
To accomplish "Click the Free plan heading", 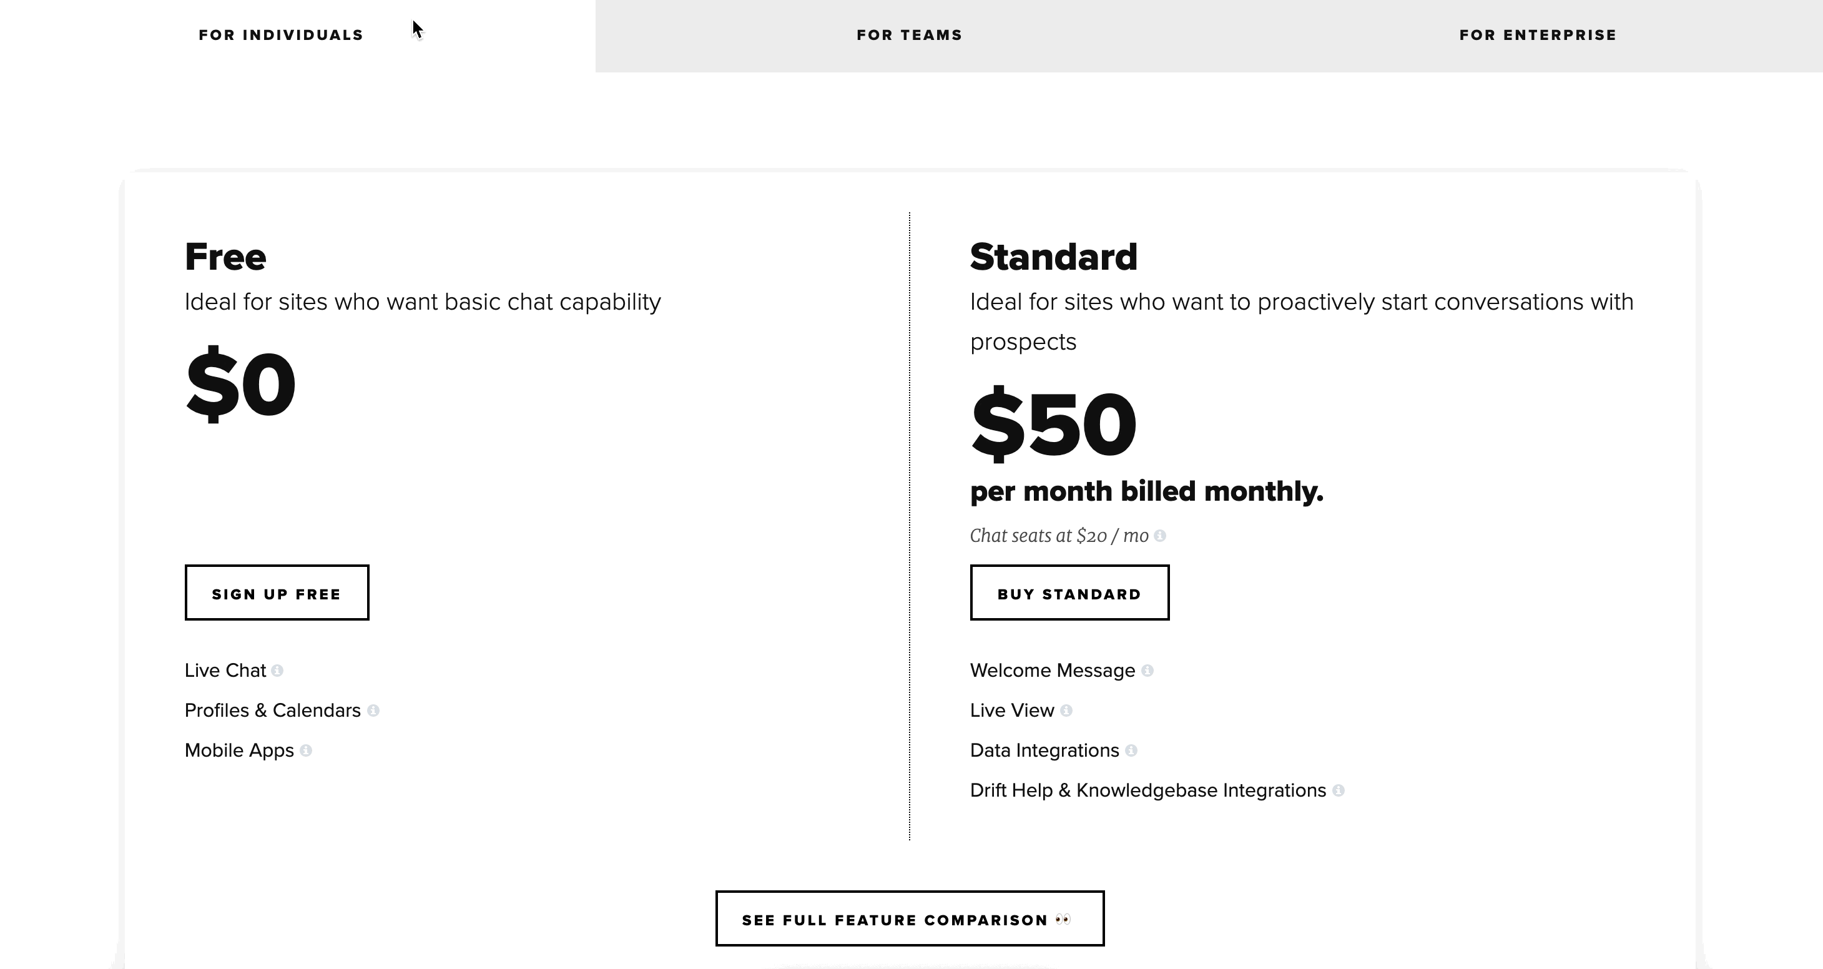I will click(226, 256).
